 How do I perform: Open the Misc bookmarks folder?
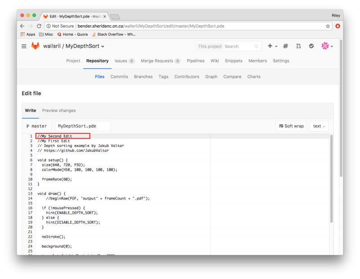(x=46, y=35)
